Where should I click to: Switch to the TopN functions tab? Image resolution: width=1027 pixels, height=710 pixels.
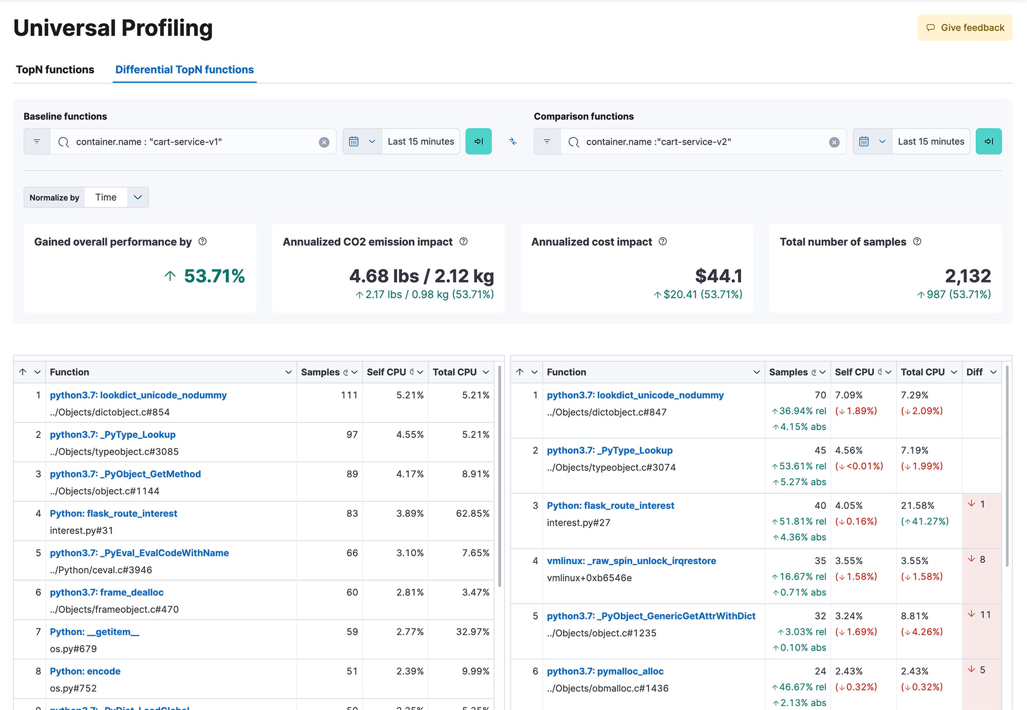pos(55,70)
